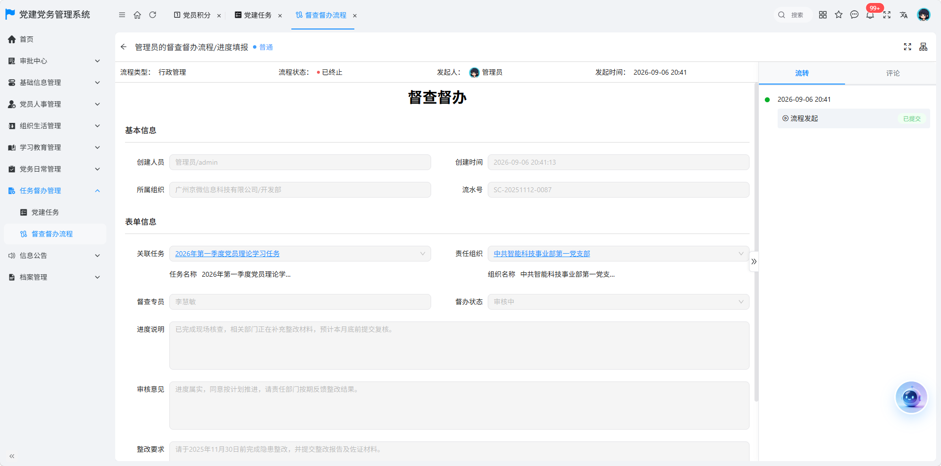
Task: Click the favorites star icon
Action: point(839,15)
